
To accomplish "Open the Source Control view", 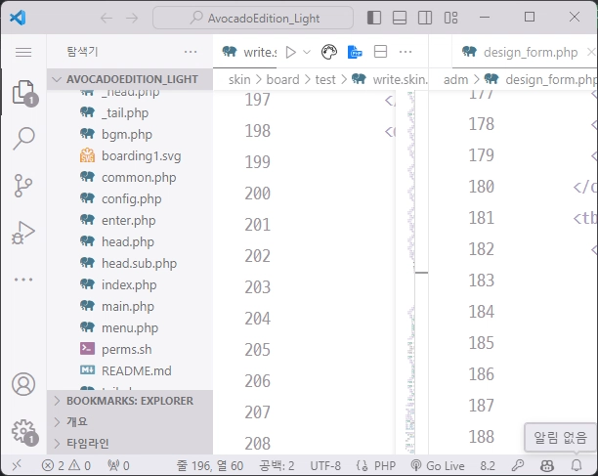I will 23,186.
